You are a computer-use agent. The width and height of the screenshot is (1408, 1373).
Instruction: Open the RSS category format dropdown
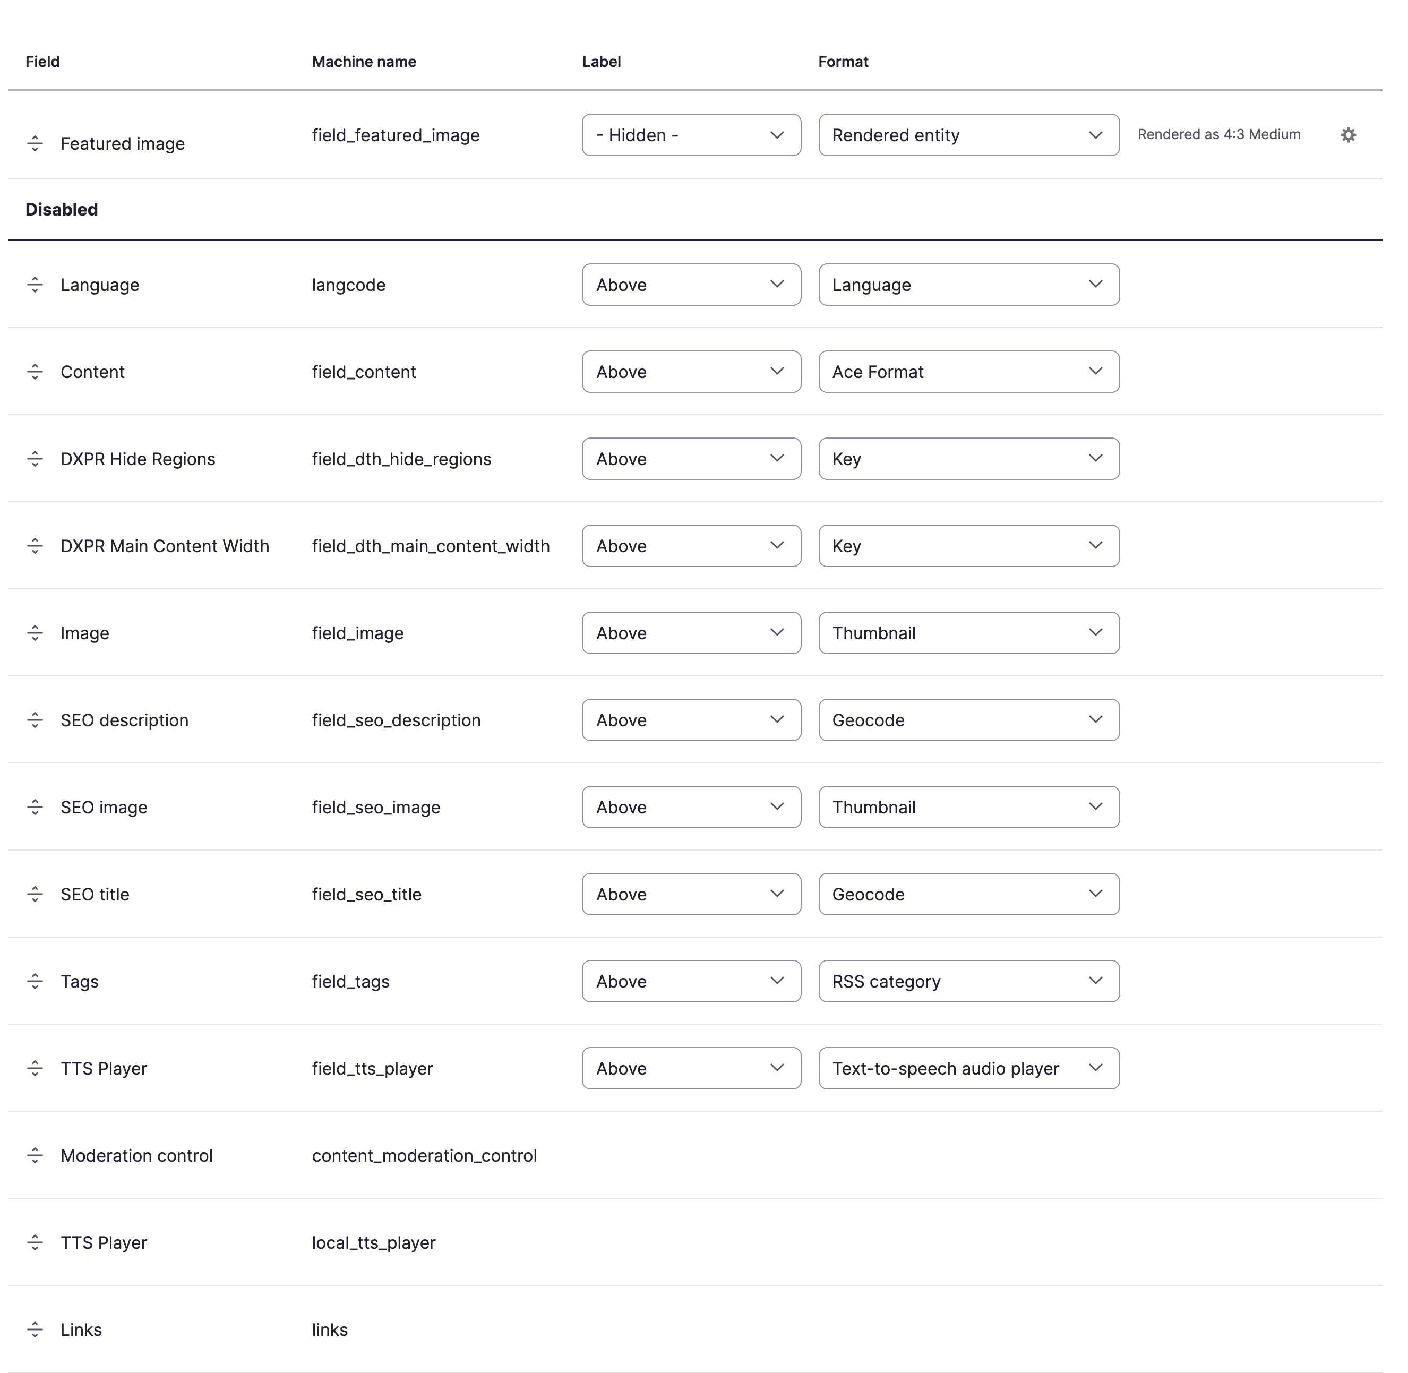click(969, 982)
